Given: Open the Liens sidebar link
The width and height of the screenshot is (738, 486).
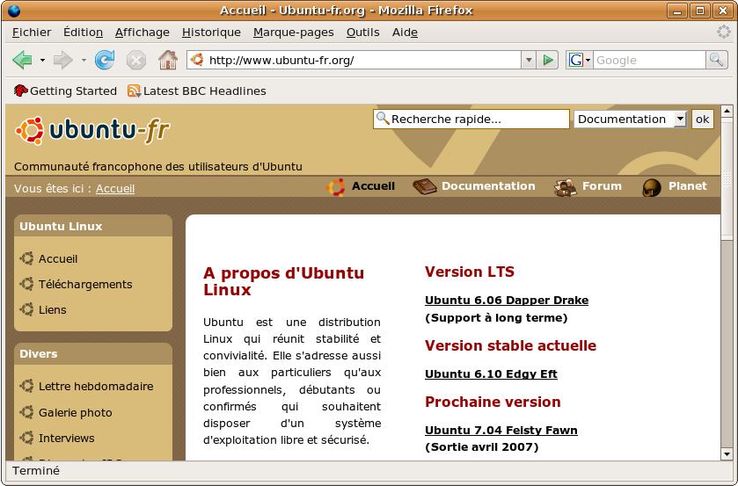Looking at the screenshot, I should tap(52, 309).
